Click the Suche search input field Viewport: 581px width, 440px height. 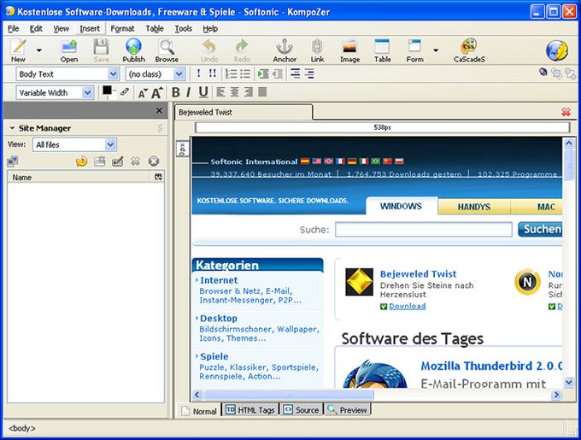tap(424, 229)
